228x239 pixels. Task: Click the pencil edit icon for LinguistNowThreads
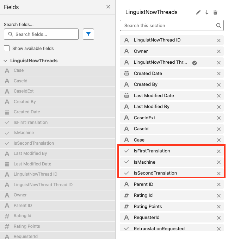[198, 12]
